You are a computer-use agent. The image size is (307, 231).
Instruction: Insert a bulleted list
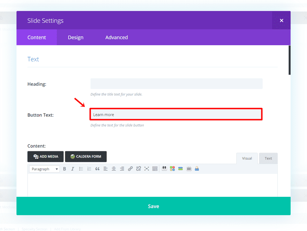coord(81,169)
